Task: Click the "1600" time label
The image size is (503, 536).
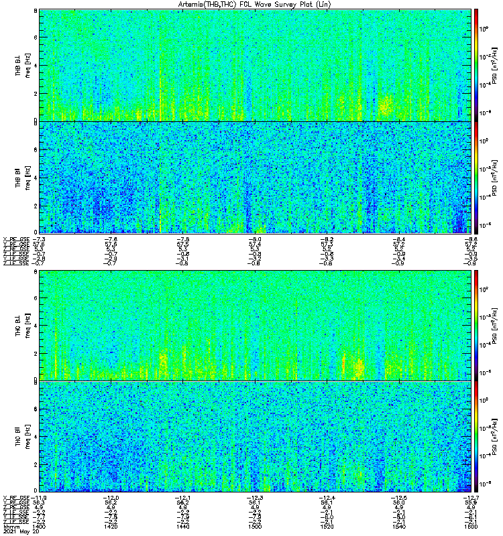Action: [x=471, y=527]
